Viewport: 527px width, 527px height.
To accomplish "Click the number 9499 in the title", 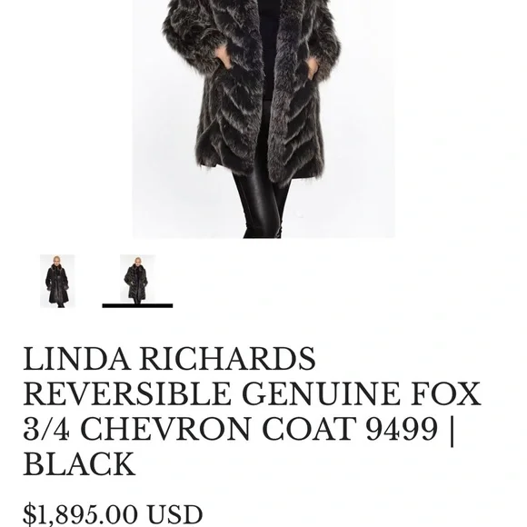I will click(x=402, y=429).
